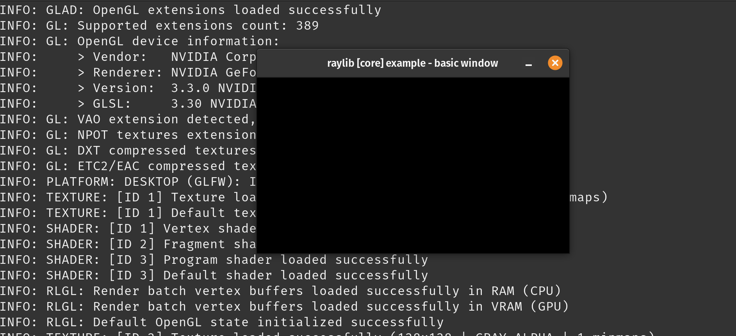Click the NVIDIA Corp Vendor log entry
Image resolution: width=736 pixels, height=336 pixels.
pos(156,57)
